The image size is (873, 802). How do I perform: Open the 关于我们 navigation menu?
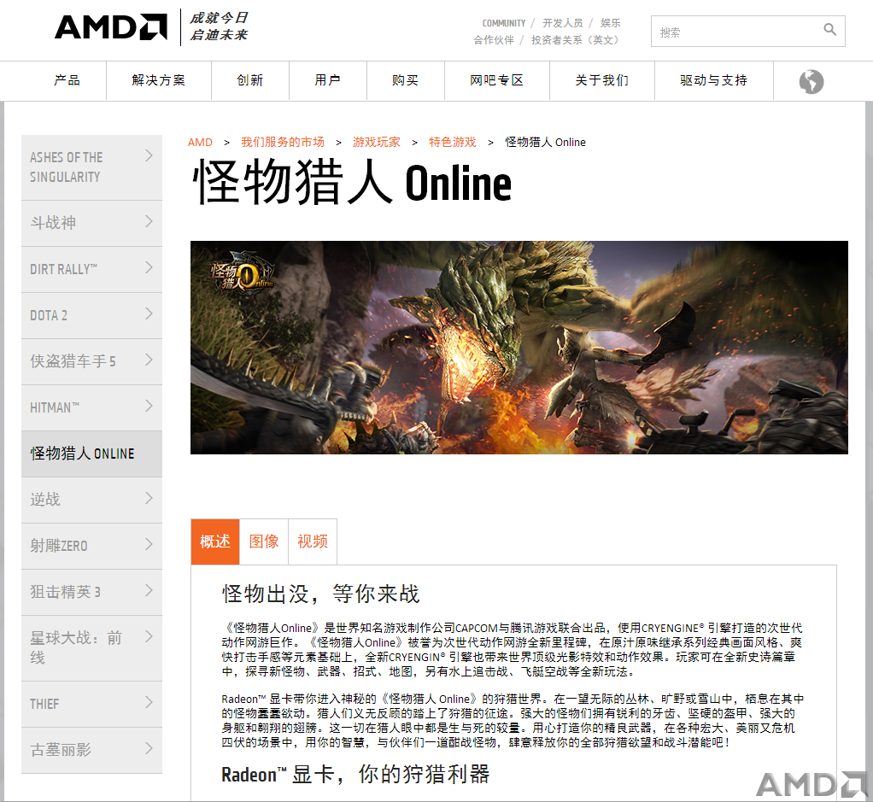(x=602, y=80)
